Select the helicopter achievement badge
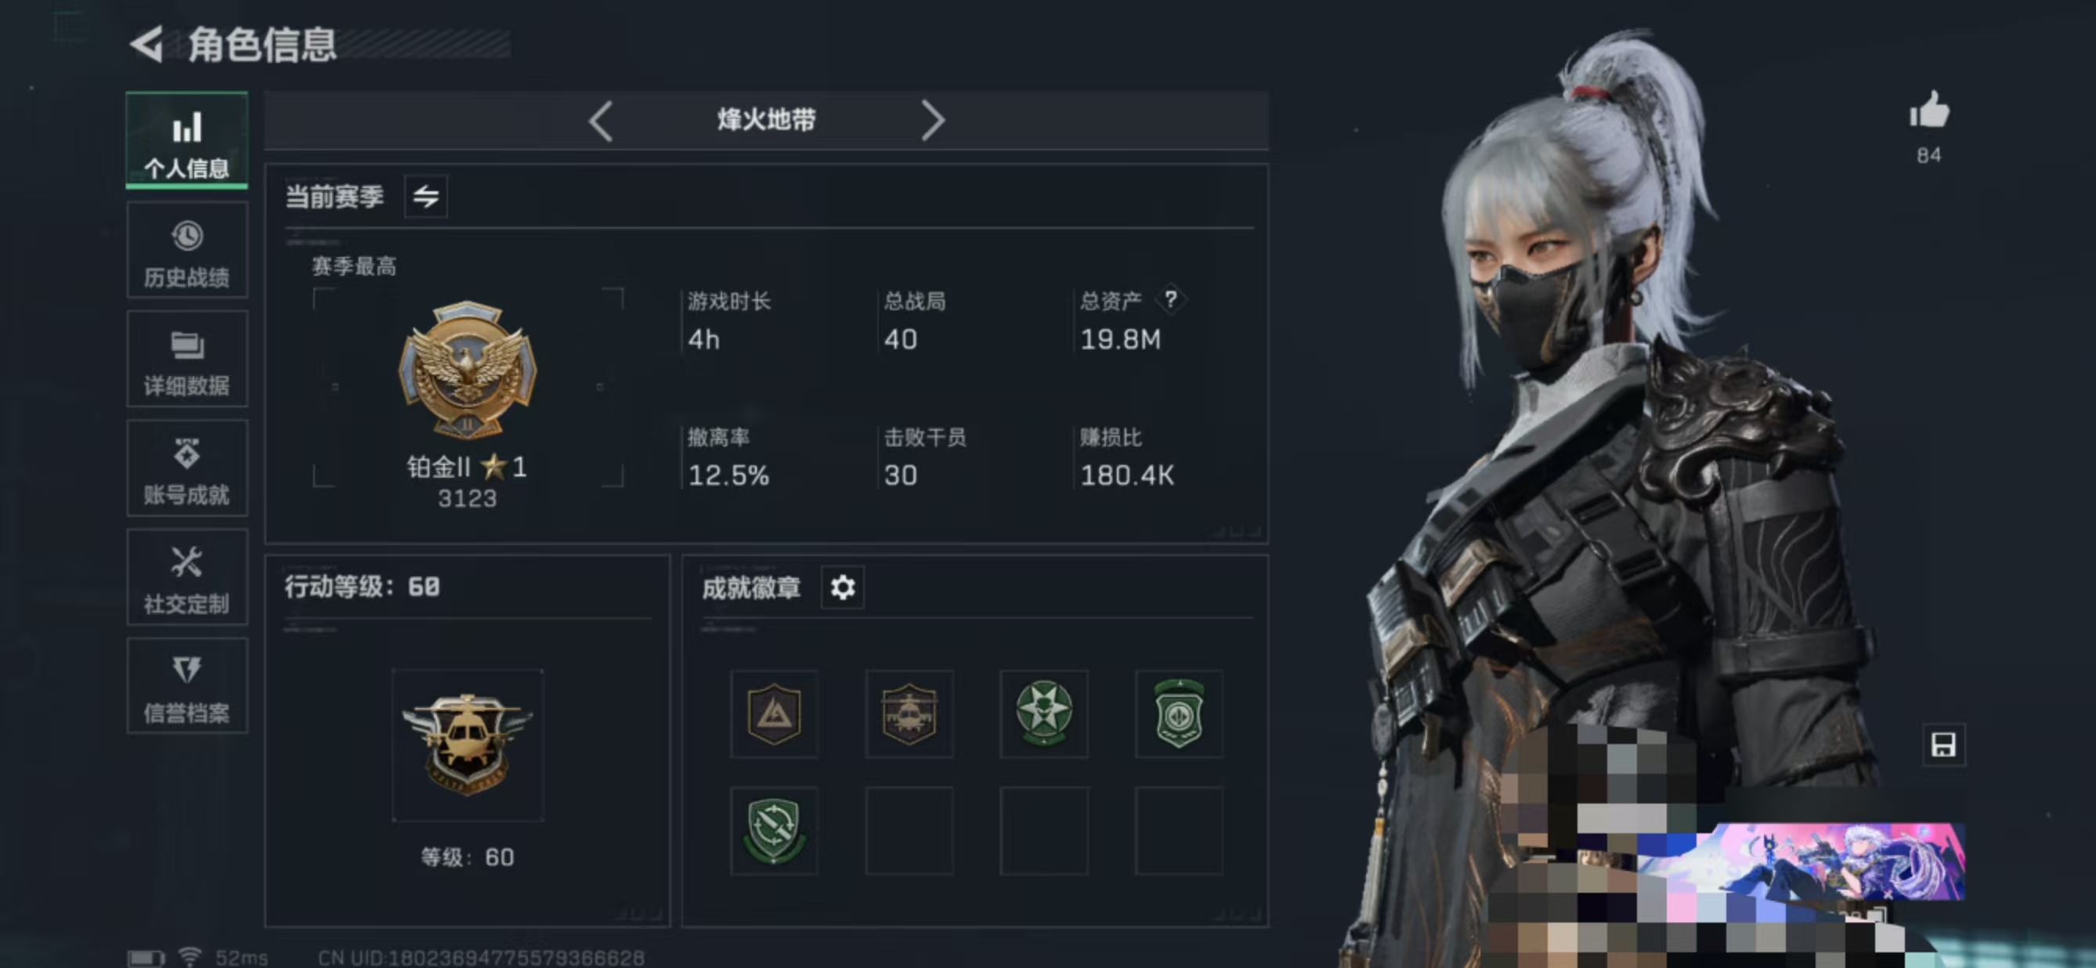 [x=909, y=714]
